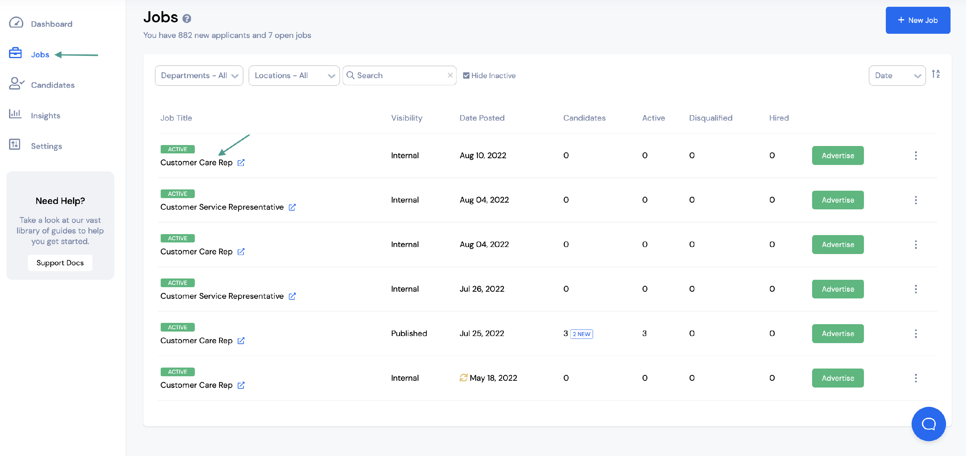Viewport: 966px width, 456px height.
Task: Click the Active column header
Action: point(653,118)
